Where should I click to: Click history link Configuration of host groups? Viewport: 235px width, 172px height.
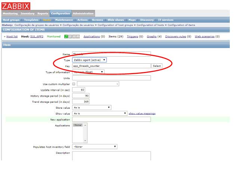point(115,25)
